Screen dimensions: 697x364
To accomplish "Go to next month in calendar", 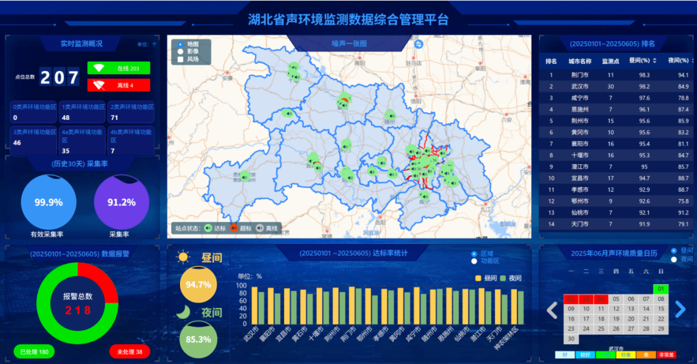I will [680, 310].
